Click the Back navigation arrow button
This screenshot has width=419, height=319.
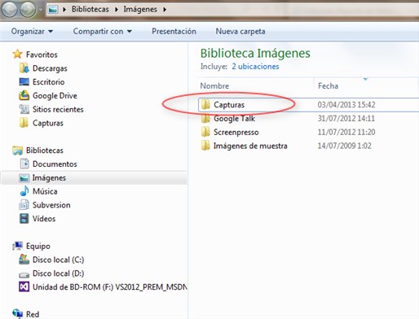coord(10,10)
